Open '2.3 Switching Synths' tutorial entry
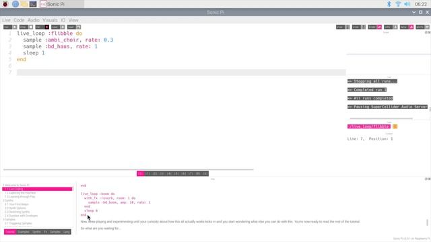The image size is (431, 242). [18, 212]
